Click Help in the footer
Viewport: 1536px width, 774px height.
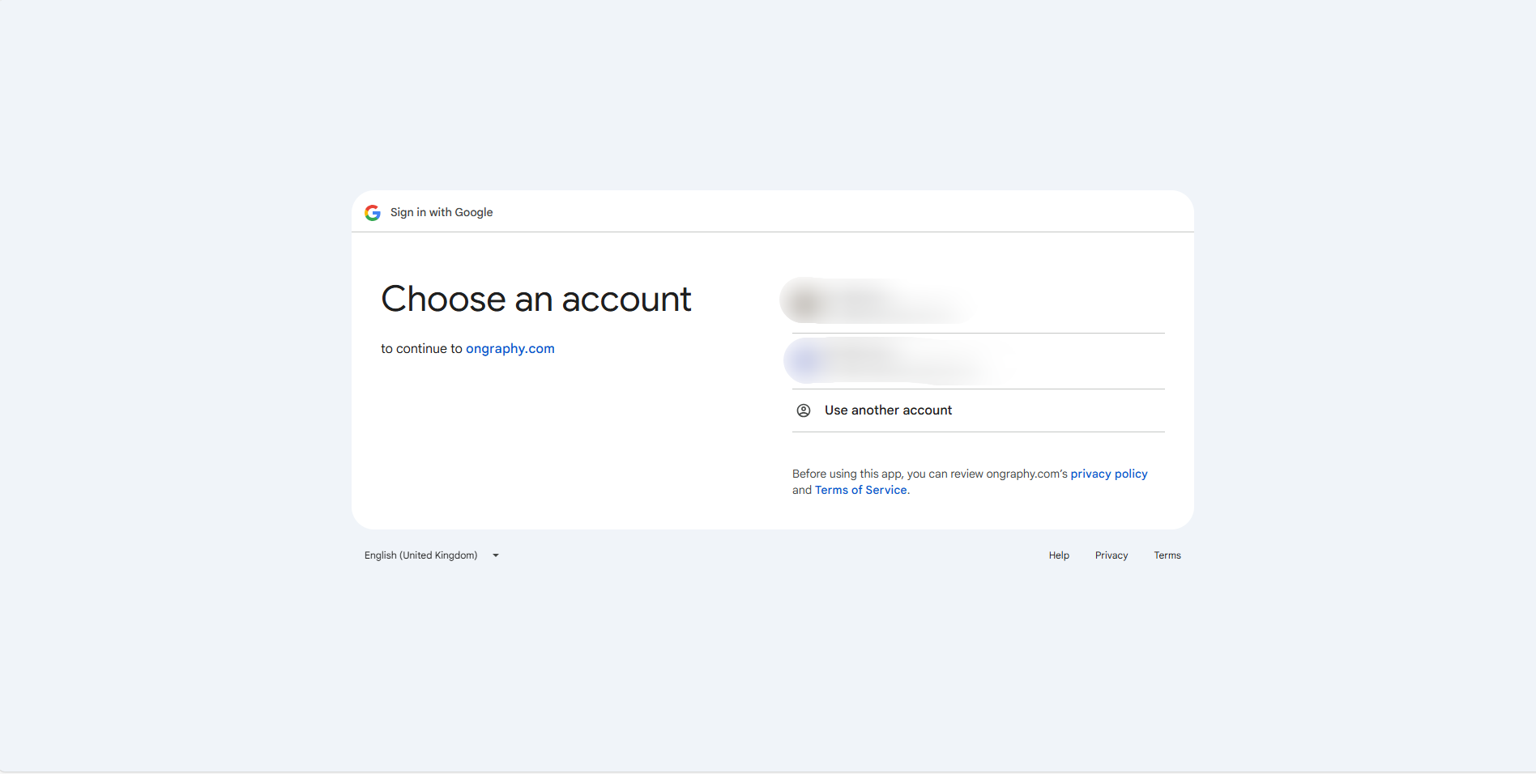tap(1059, 555)
